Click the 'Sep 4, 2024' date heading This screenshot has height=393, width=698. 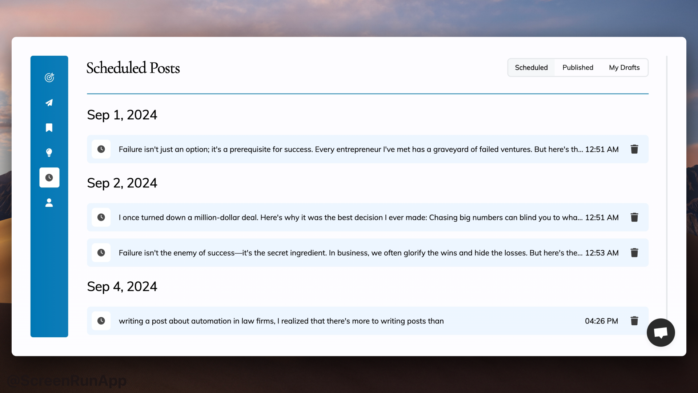122,287
